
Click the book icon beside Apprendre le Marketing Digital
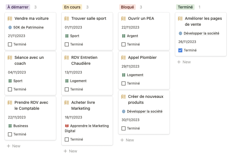67,126
